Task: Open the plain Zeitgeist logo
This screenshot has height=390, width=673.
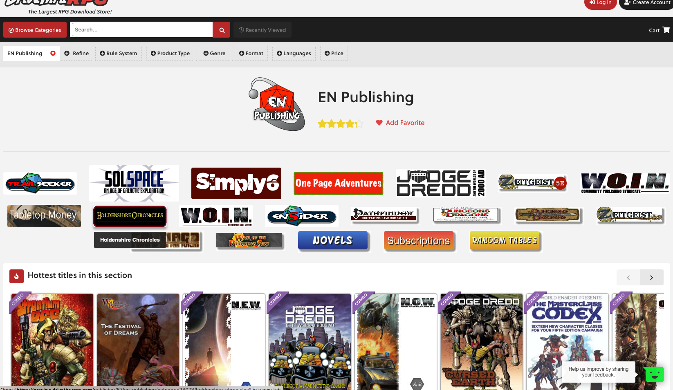Action: [x=630, y=215]
